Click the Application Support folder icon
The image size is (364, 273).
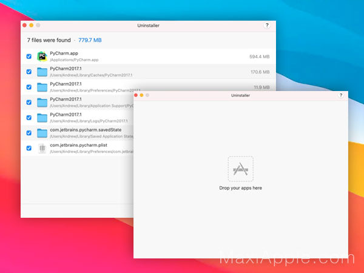click(x=42, y=103)
